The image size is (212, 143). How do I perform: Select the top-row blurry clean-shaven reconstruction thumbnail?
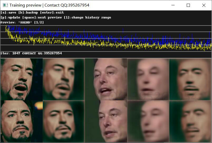(x=148, y=79)
